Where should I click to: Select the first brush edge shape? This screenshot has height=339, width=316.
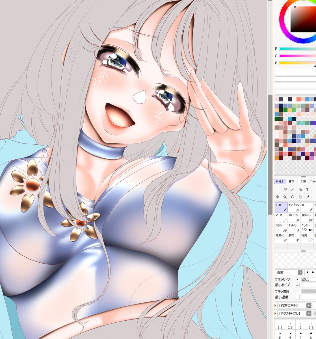(x=307, y=272)
